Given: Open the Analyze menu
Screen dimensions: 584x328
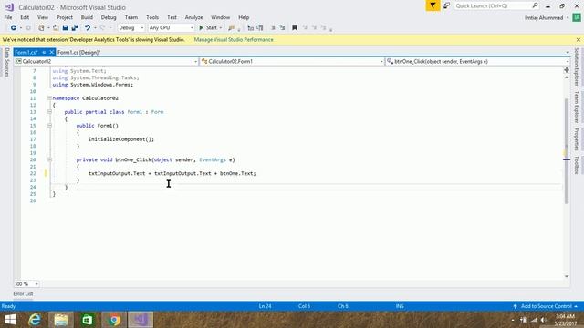Looking at the screenshot, I should (193, 17).
